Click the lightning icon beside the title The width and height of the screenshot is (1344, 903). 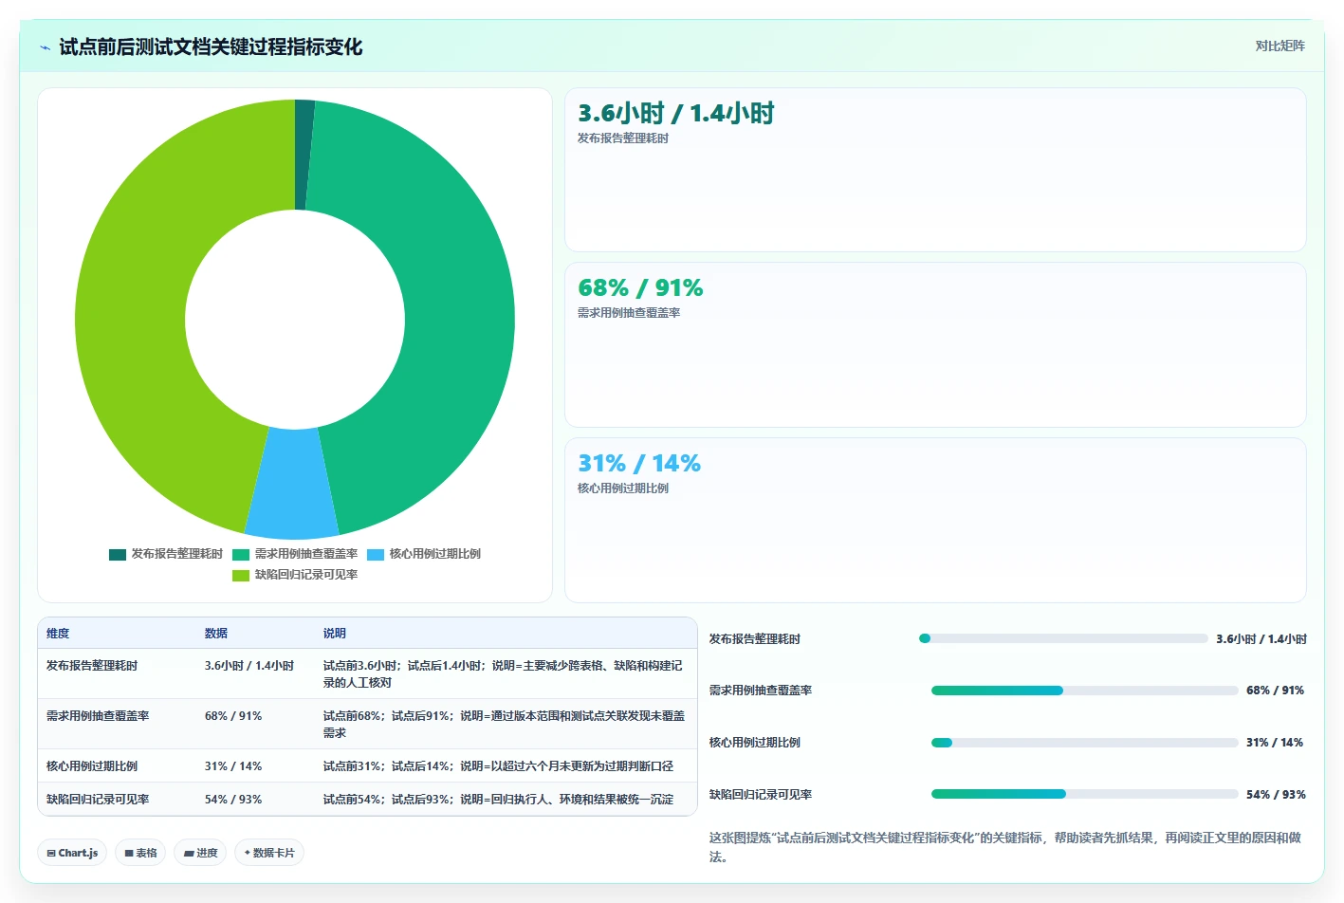[45, 47]
